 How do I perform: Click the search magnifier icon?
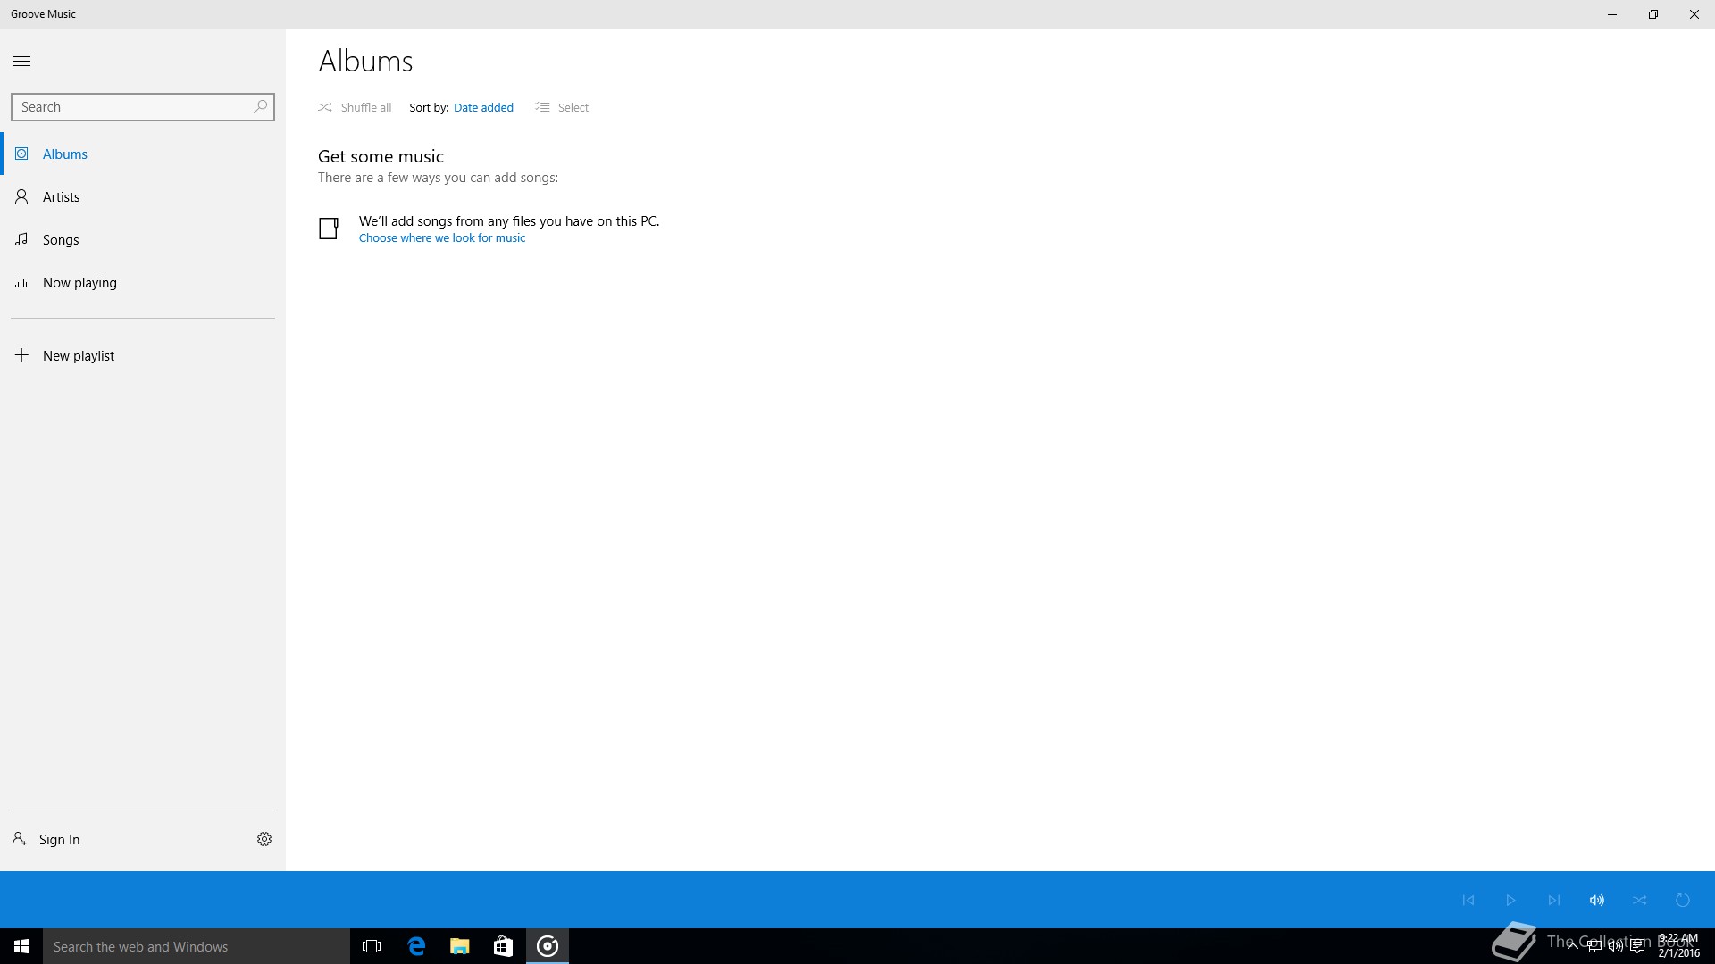[260, 107]
